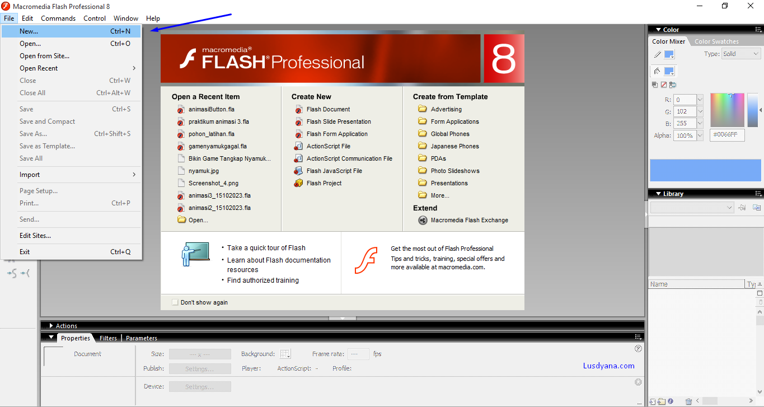Open the Commands menu
This screenshot has height=407, width=764.
coord(58,18)
